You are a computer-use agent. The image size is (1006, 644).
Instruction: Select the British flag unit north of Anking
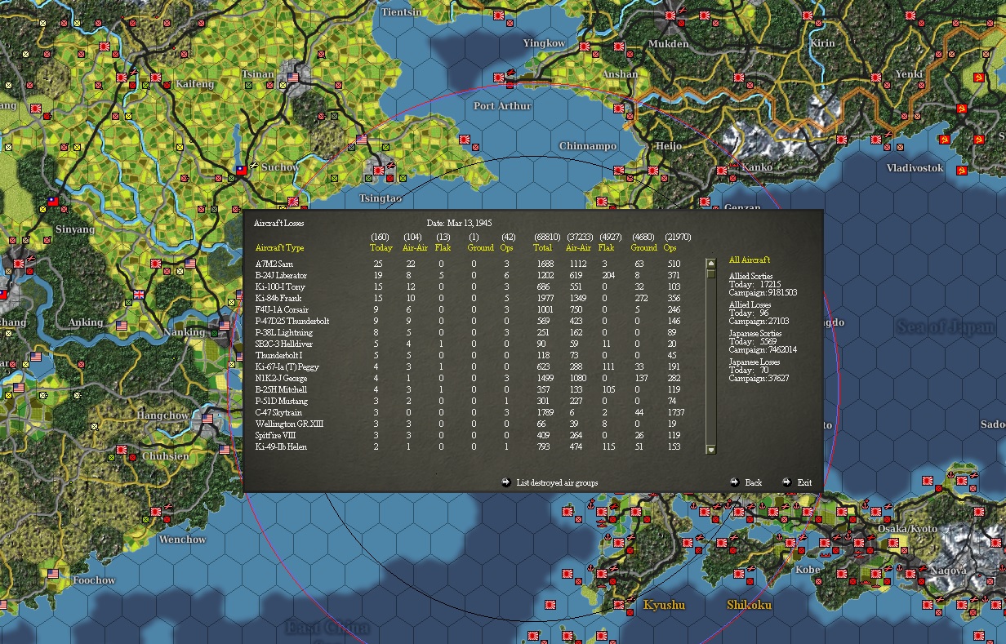pyautogui.click(x=139, y=295)
